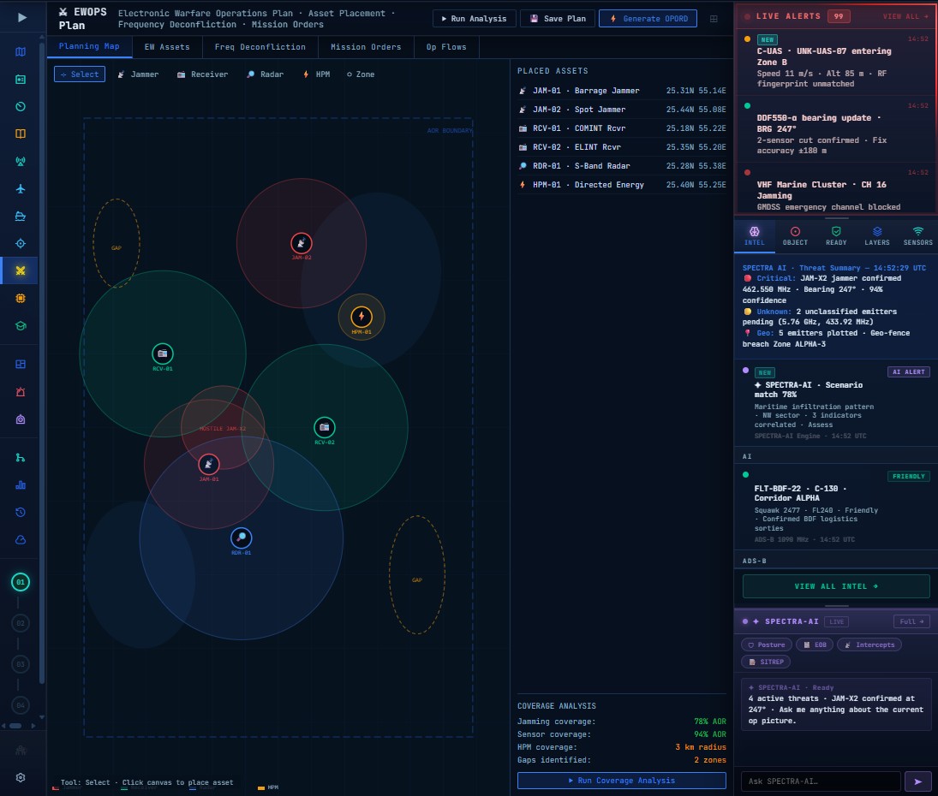The width and height of the screenshot is (938, 796).
Task: Open the red alarm siren icon
Action: coord(21,392)
